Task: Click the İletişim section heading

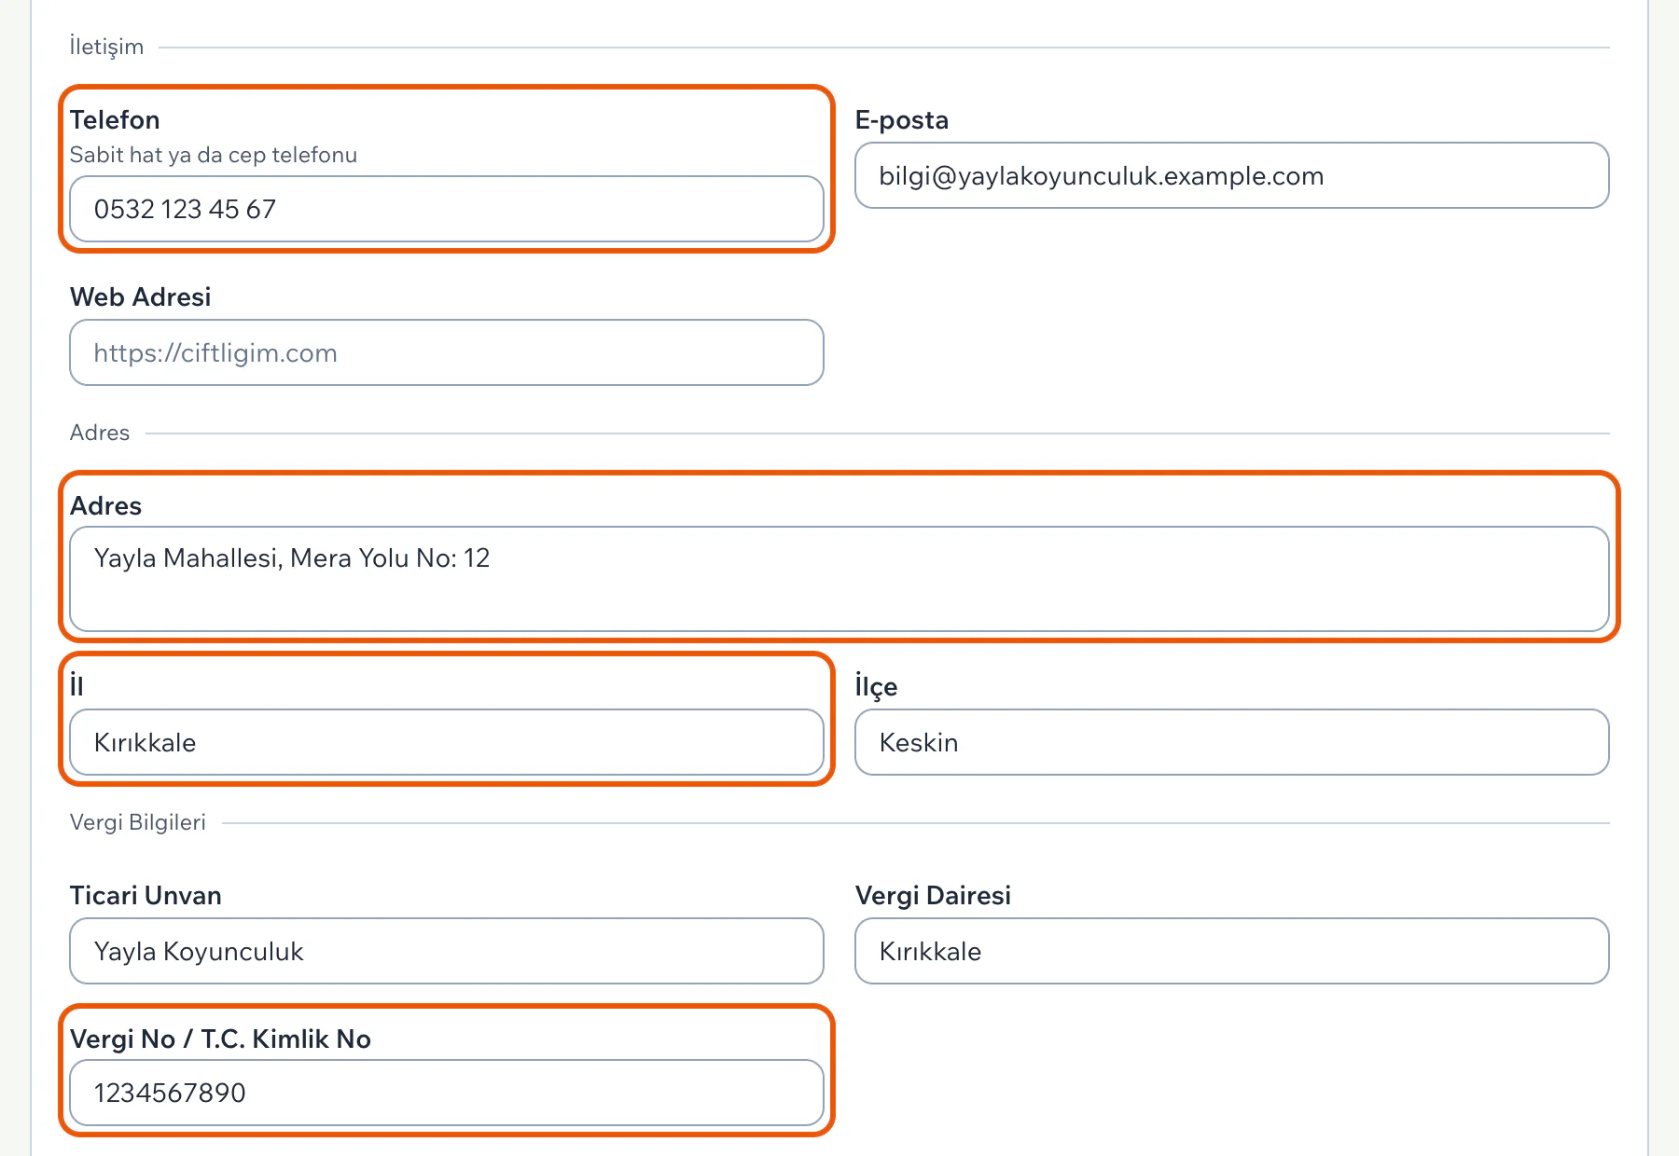Action: point(106,47)
